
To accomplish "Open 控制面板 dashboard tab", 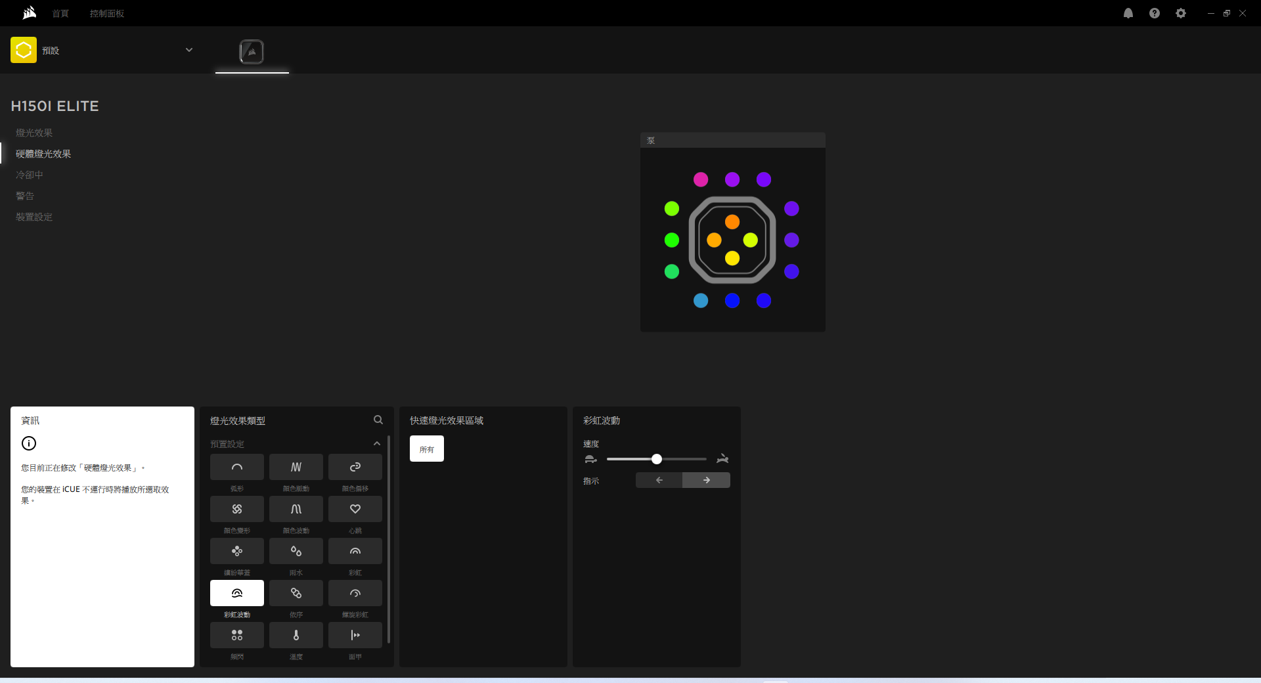I will click(107, 13).
